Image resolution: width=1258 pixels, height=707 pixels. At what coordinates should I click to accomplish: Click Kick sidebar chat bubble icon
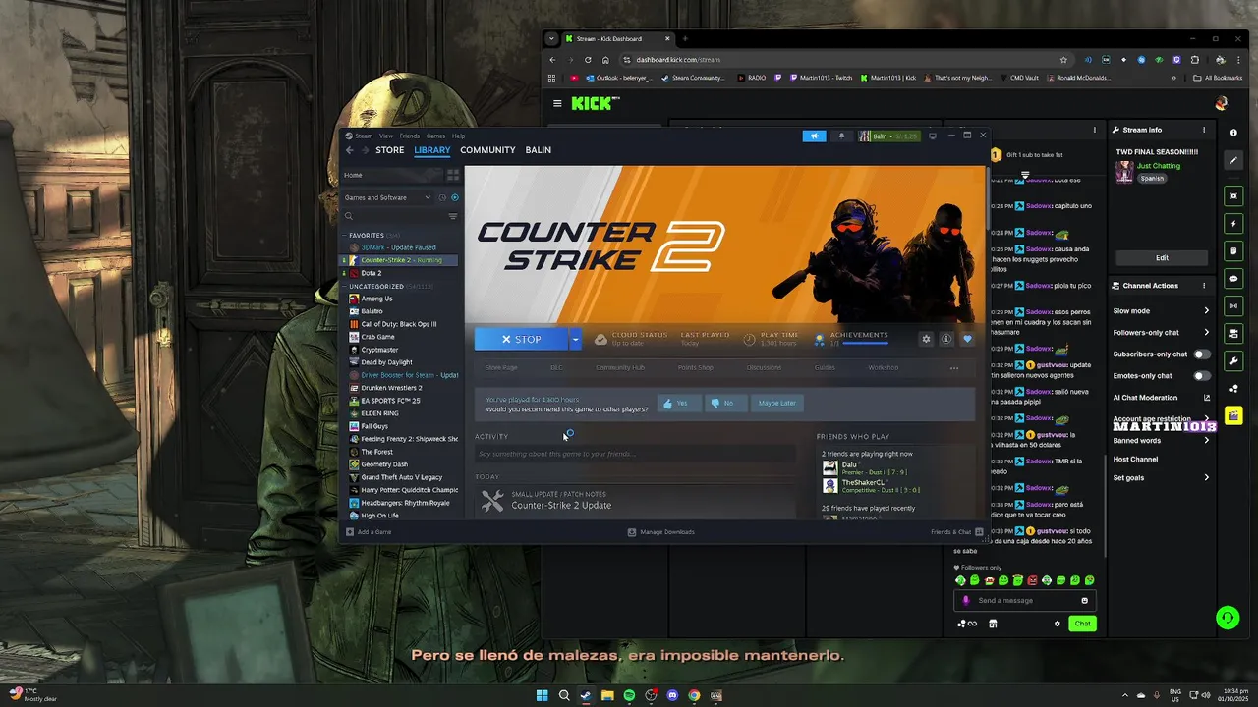1234,279
